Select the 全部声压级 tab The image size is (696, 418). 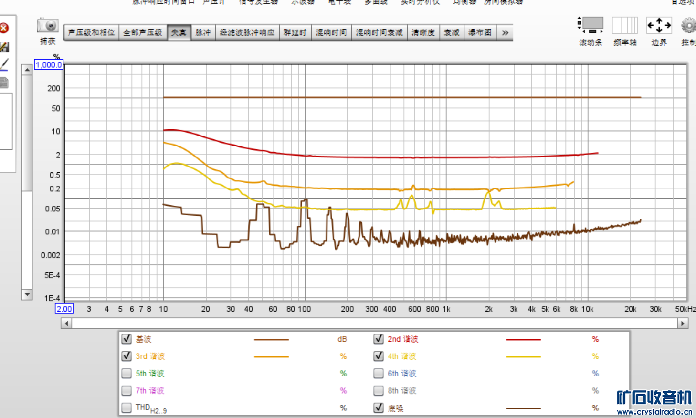(x=143, y=33)
